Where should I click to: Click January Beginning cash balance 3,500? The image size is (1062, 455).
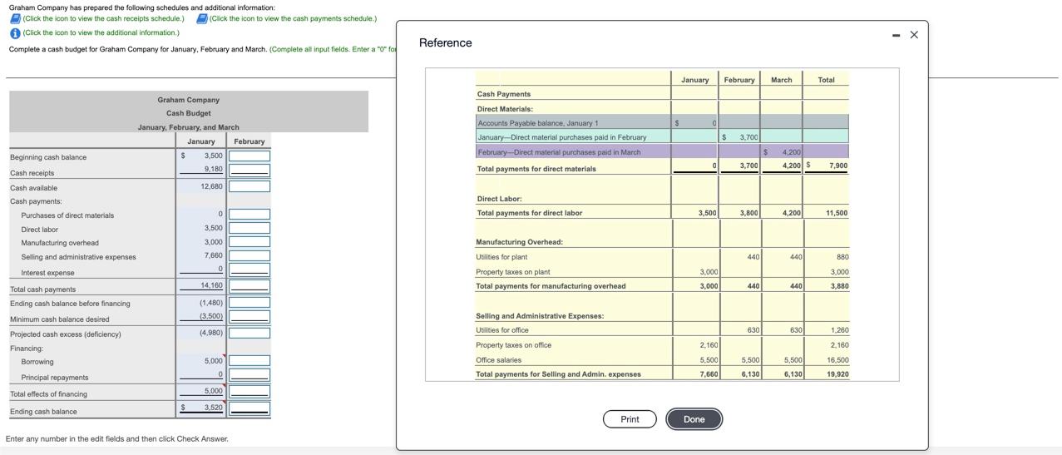tap(214, 156)
